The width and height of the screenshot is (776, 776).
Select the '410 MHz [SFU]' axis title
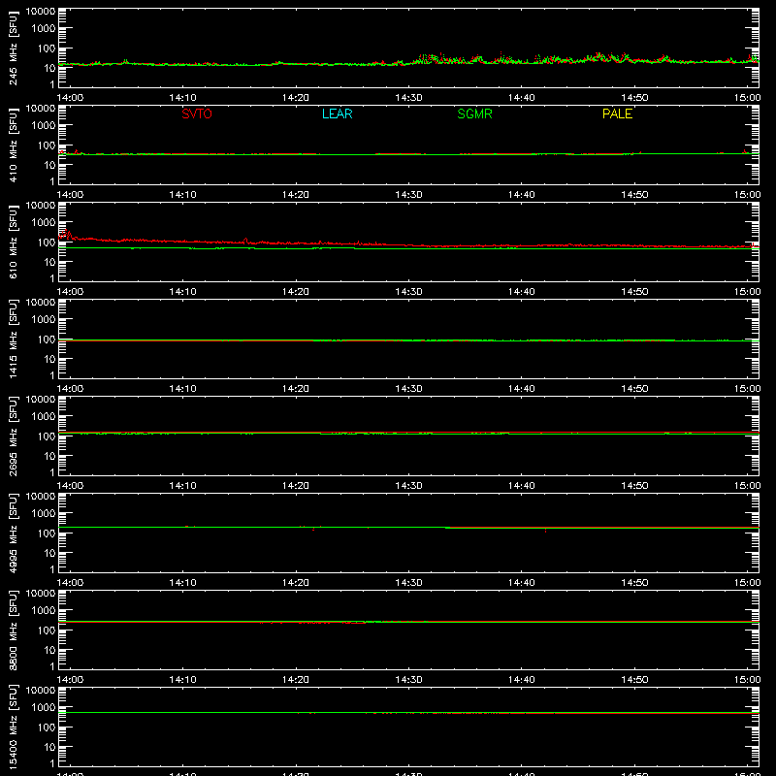tap(13, 145)
